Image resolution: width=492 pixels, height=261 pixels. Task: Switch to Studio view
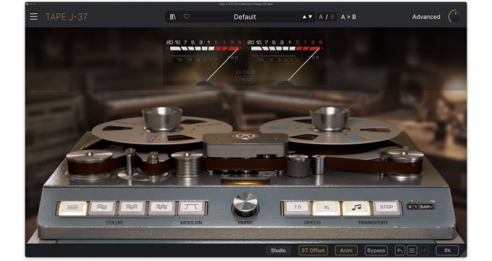(278, 250)
